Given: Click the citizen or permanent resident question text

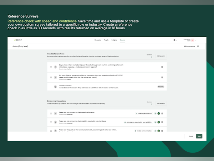Looking at the screenshot, I should pyautogui.click(x=91, y=77).
